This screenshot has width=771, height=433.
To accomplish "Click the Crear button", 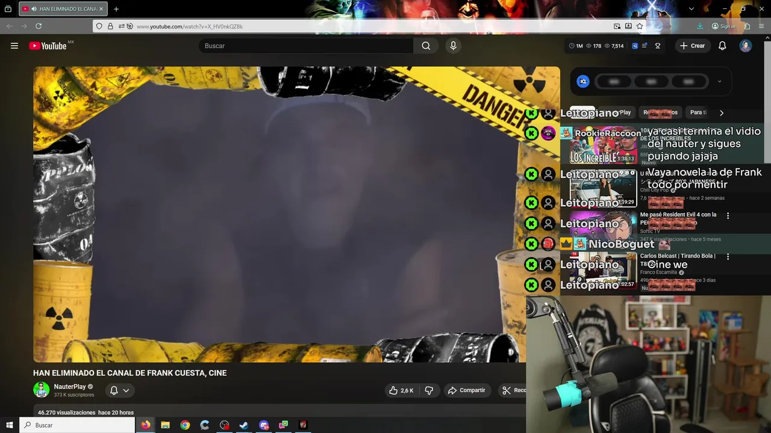I will click(x=692, y=46).
